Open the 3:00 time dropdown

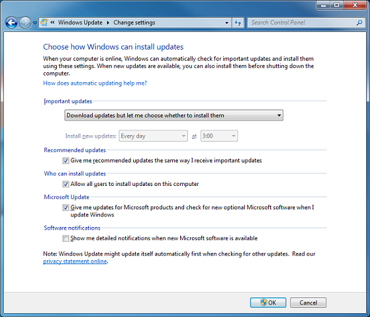(219, 136)
